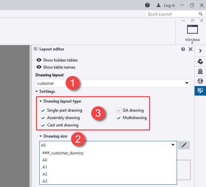
Task: Close the Layout editor panel
Action: (x=191, y=49)
